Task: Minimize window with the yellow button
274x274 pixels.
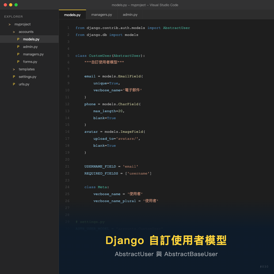Action: [11, 5]
